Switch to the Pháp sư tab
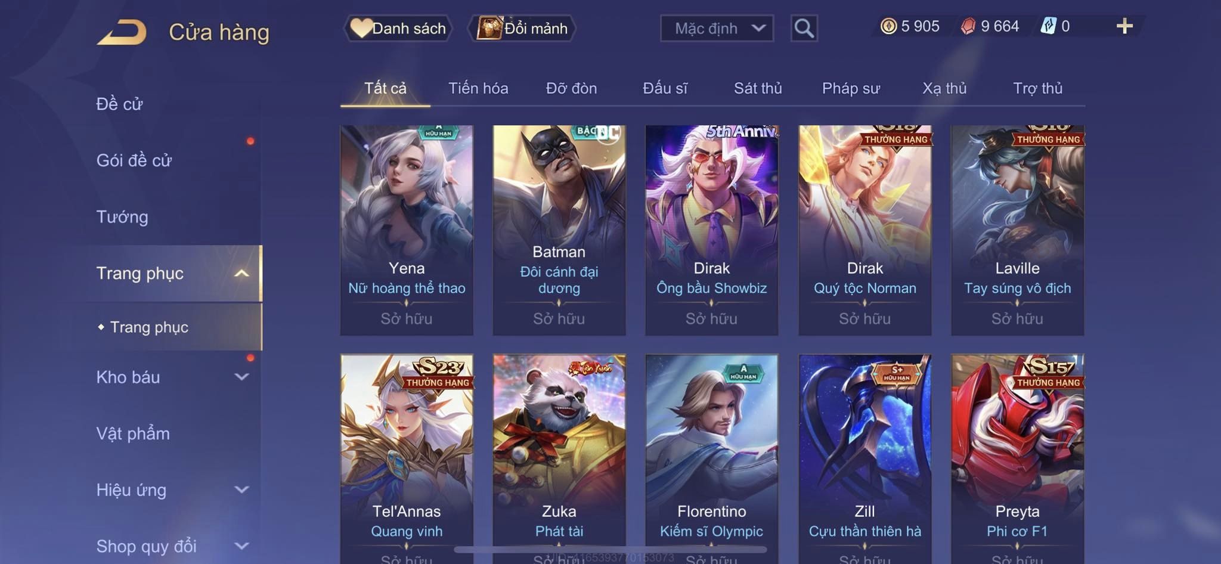Screen dimensions: 1221x564 tap(851, 88)
